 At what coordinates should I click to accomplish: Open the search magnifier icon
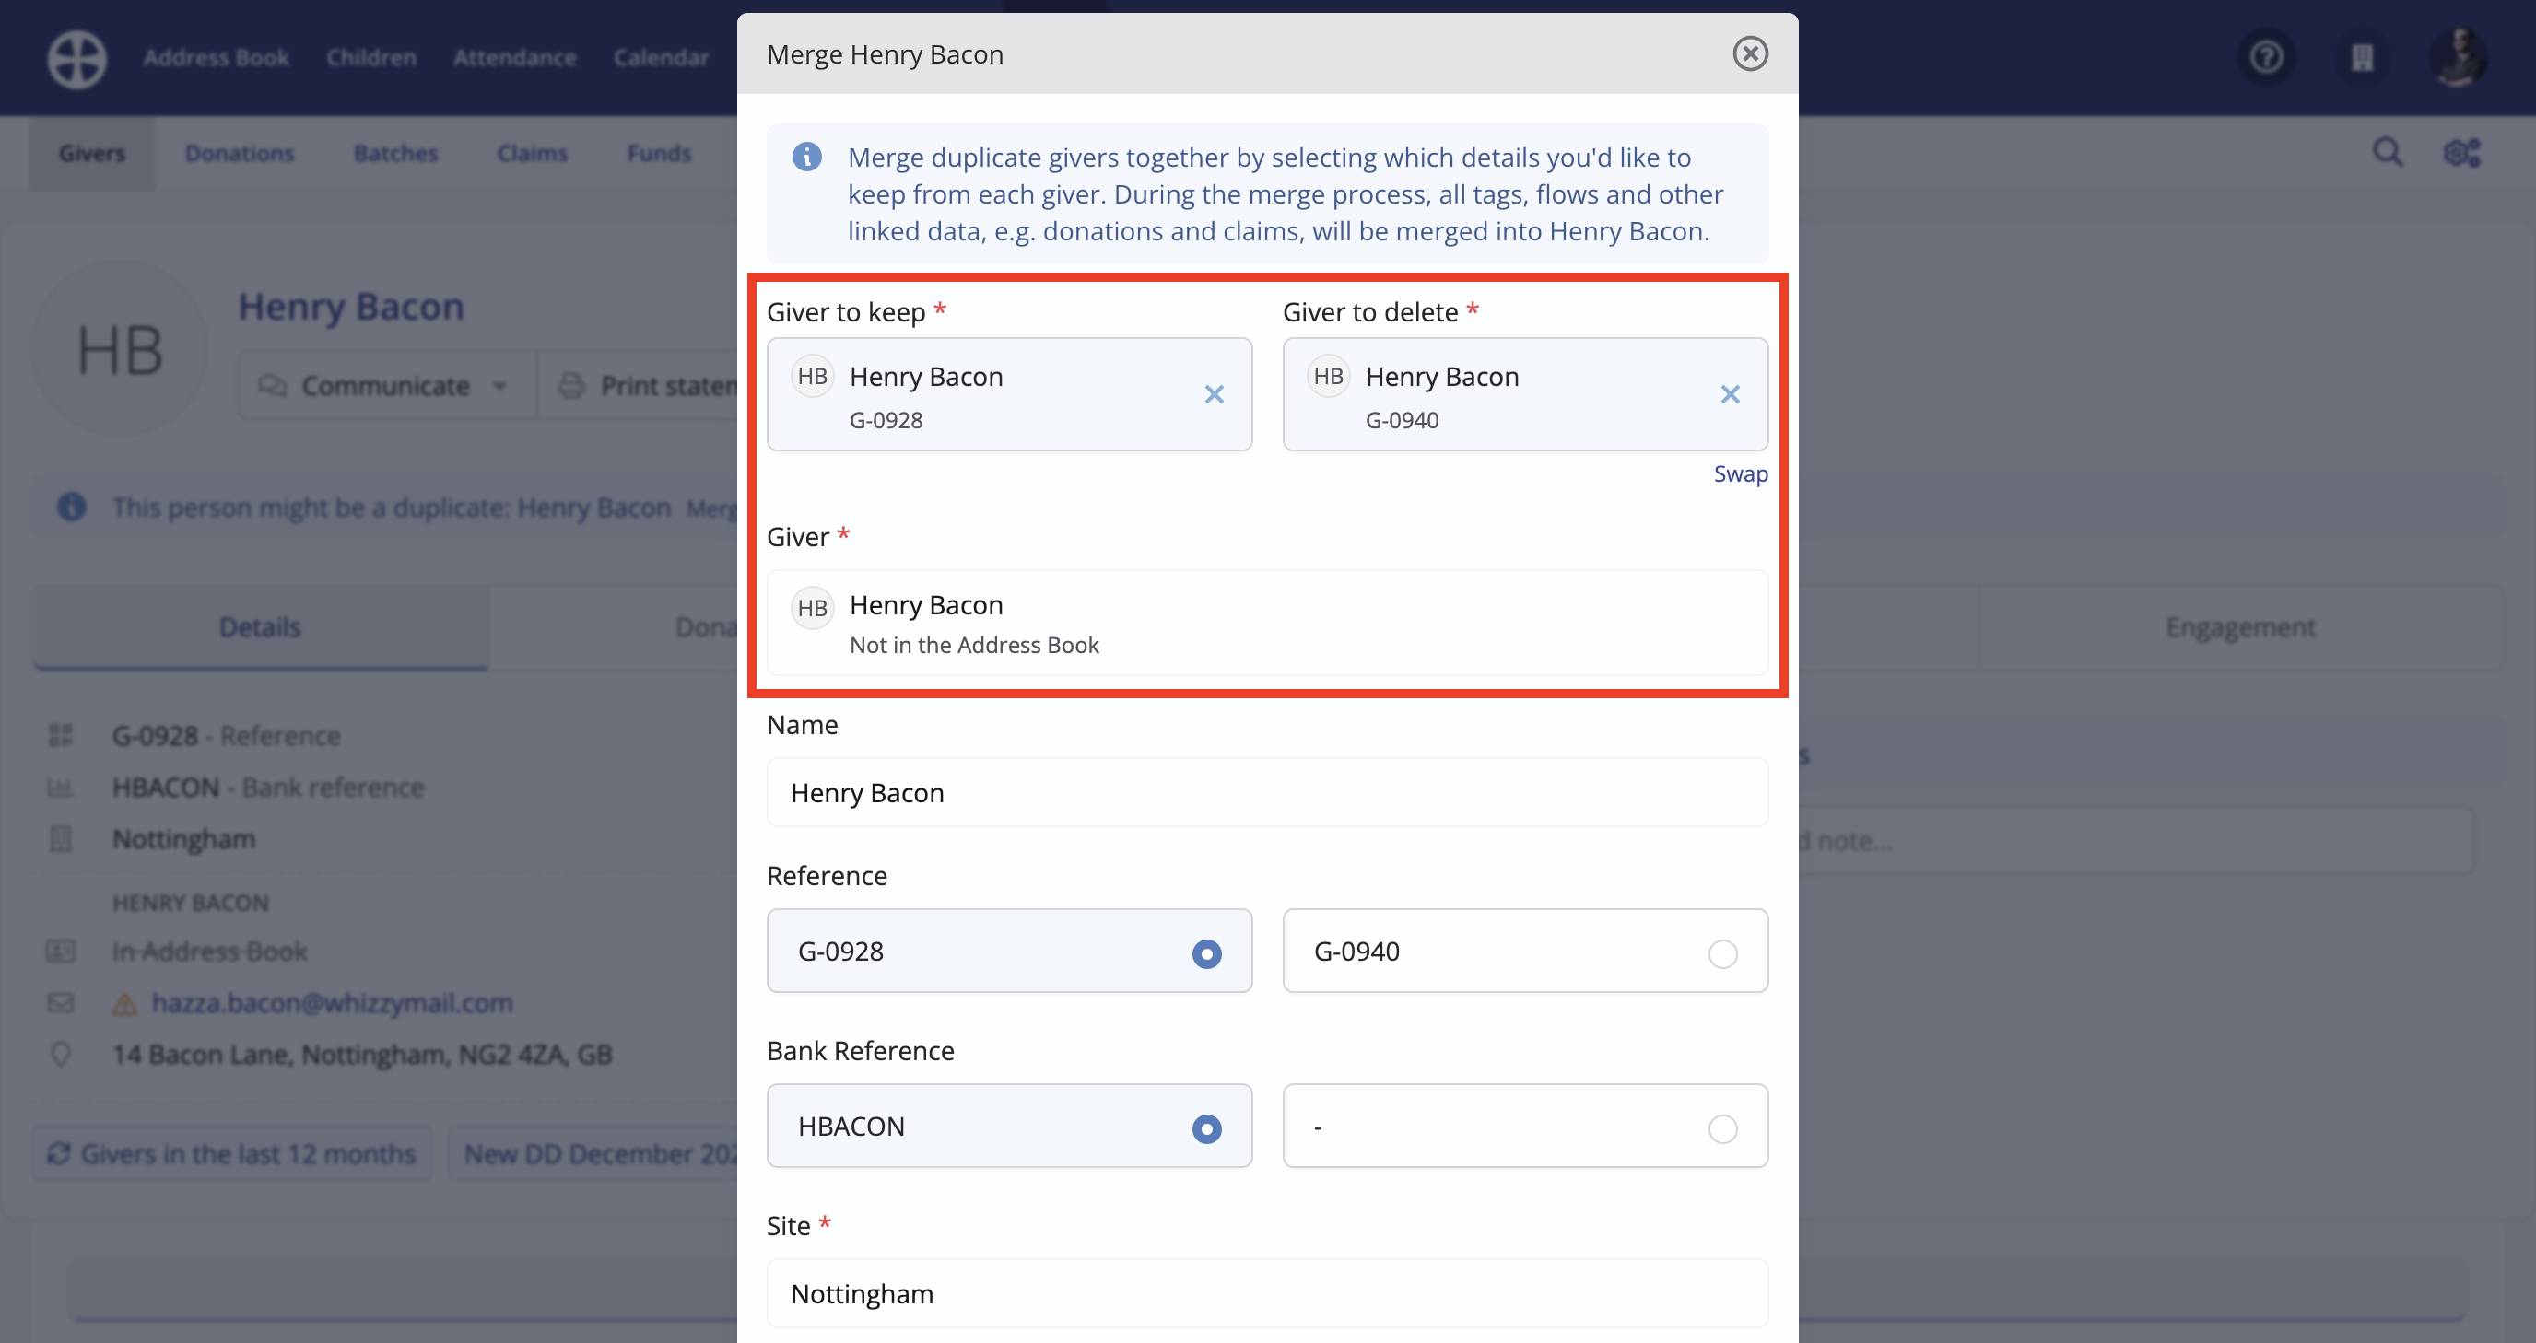2388,153
